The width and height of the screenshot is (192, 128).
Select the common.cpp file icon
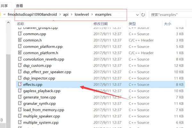coord(20,34)
